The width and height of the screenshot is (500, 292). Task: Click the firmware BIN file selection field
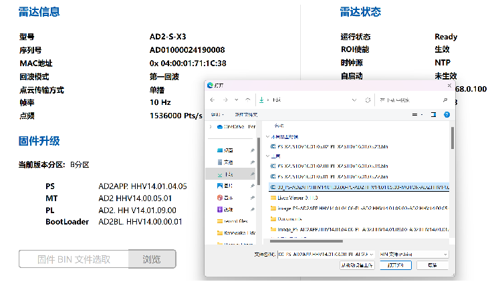[74, 259]
